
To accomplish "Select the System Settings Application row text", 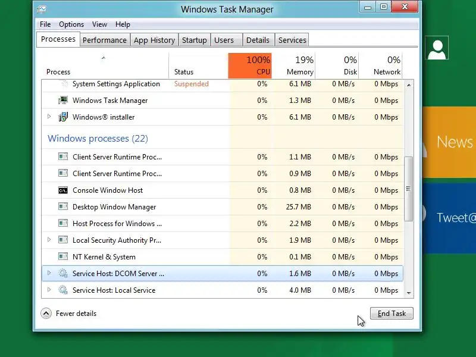I will 116,84.
